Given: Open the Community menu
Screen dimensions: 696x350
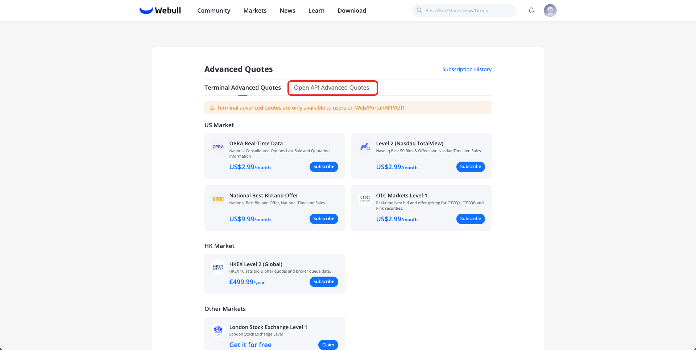Looking at the screenshot, I should pyautogui.click(x=214, y=10).
